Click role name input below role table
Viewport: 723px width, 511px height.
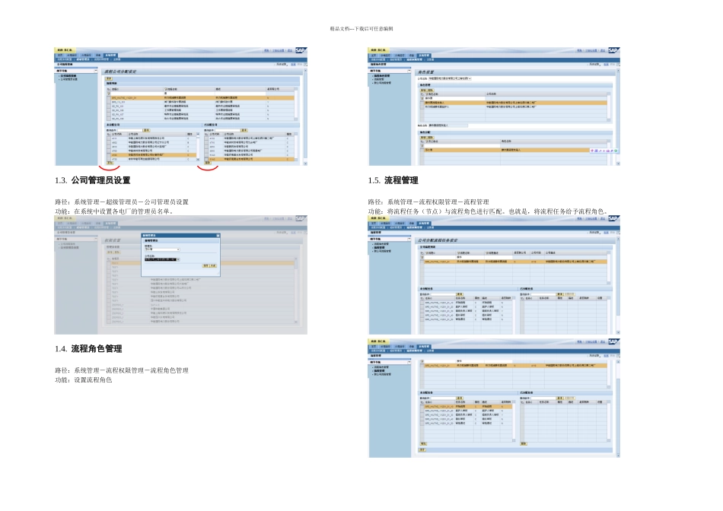coord(448,125)
